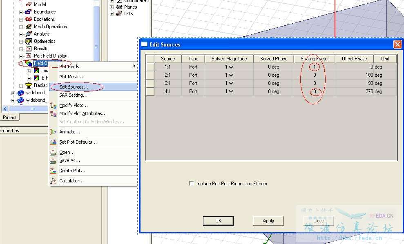Edit Scaling Factor for source 1:1

point(315,67)
